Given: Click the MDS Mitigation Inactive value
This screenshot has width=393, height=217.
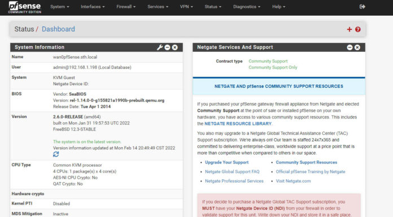Looking at the screenshot, I should tap(60, 214).
